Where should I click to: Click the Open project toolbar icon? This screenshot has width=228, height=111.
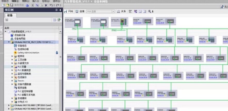[x=7, y=5]
